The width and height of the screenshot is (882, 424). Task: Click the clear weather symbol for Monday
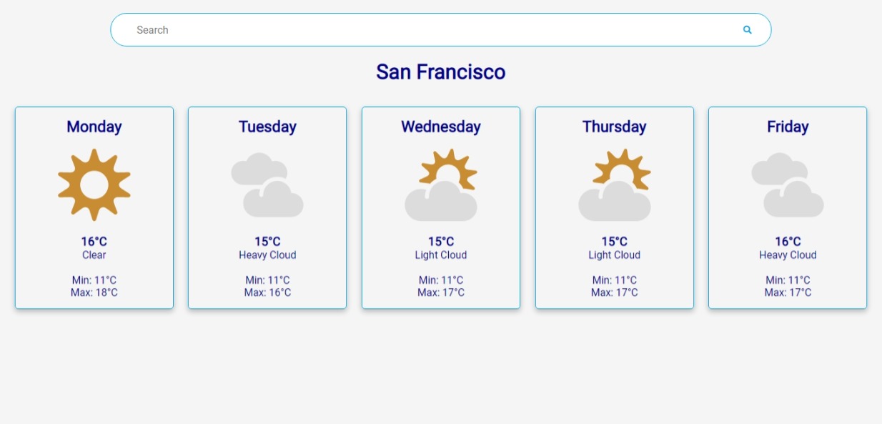tap(94, 184)
